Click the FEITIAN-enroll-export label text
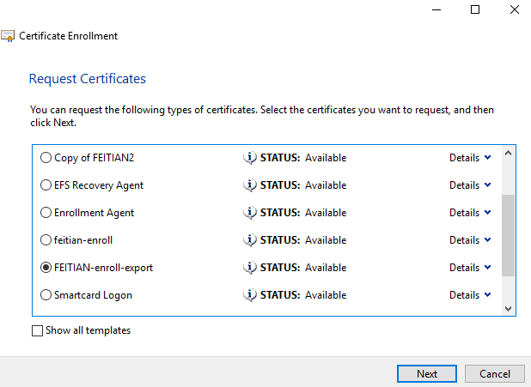Screen dimensions: 531x387 [104, 268]
